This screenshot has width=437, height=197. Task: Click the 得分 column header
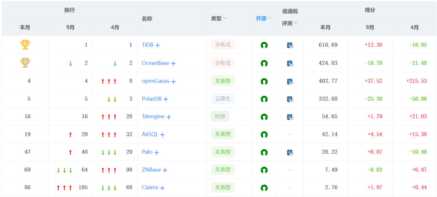tap(370, 10)
